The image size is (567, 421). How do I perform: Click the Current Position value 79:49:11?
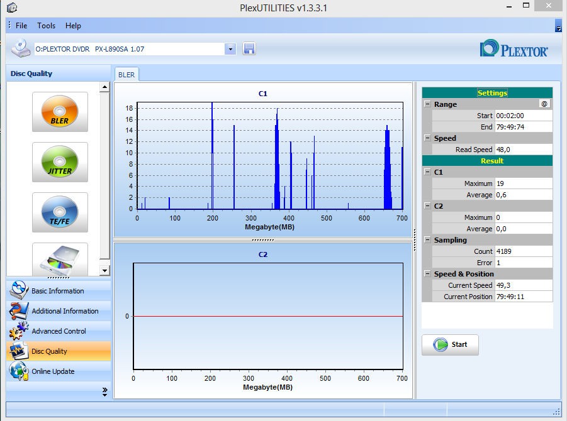point(523,297)
